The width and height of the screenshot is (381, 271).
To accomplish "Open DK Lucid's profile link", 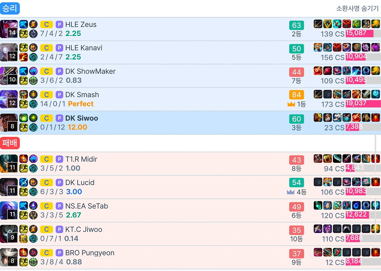I will coord(80,183).
